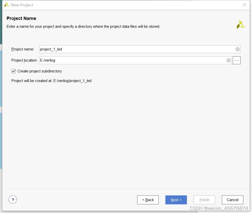Click the 'Create project subdirectory' label text

click(x=40, y=71)
